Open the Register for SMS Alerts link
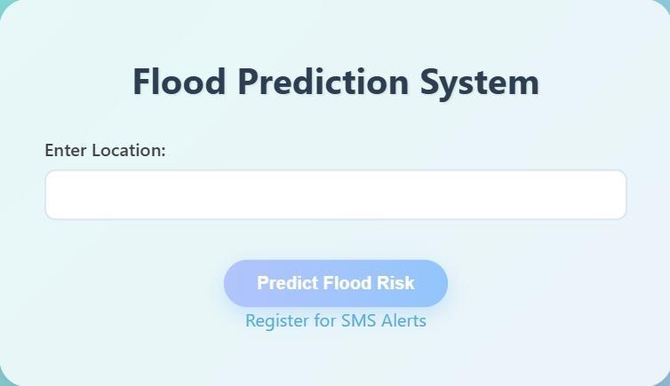670x386 pixels. pyautogui.click(x=335, y=321)
